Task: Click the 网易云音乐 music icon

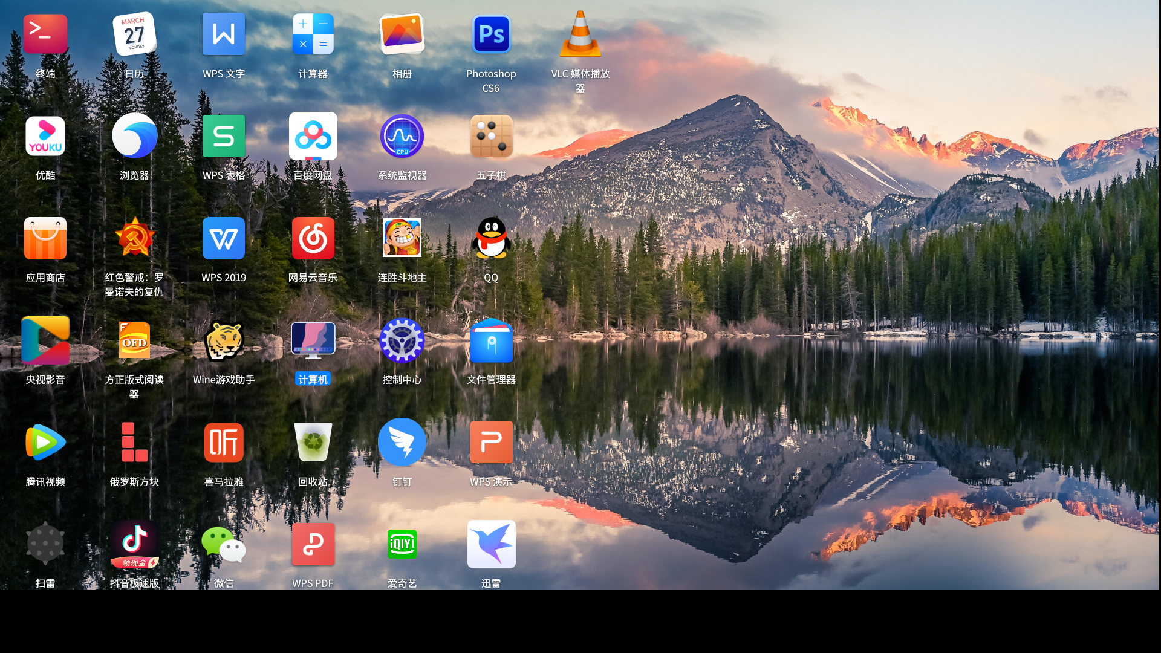Action: [x=313, y=239]
